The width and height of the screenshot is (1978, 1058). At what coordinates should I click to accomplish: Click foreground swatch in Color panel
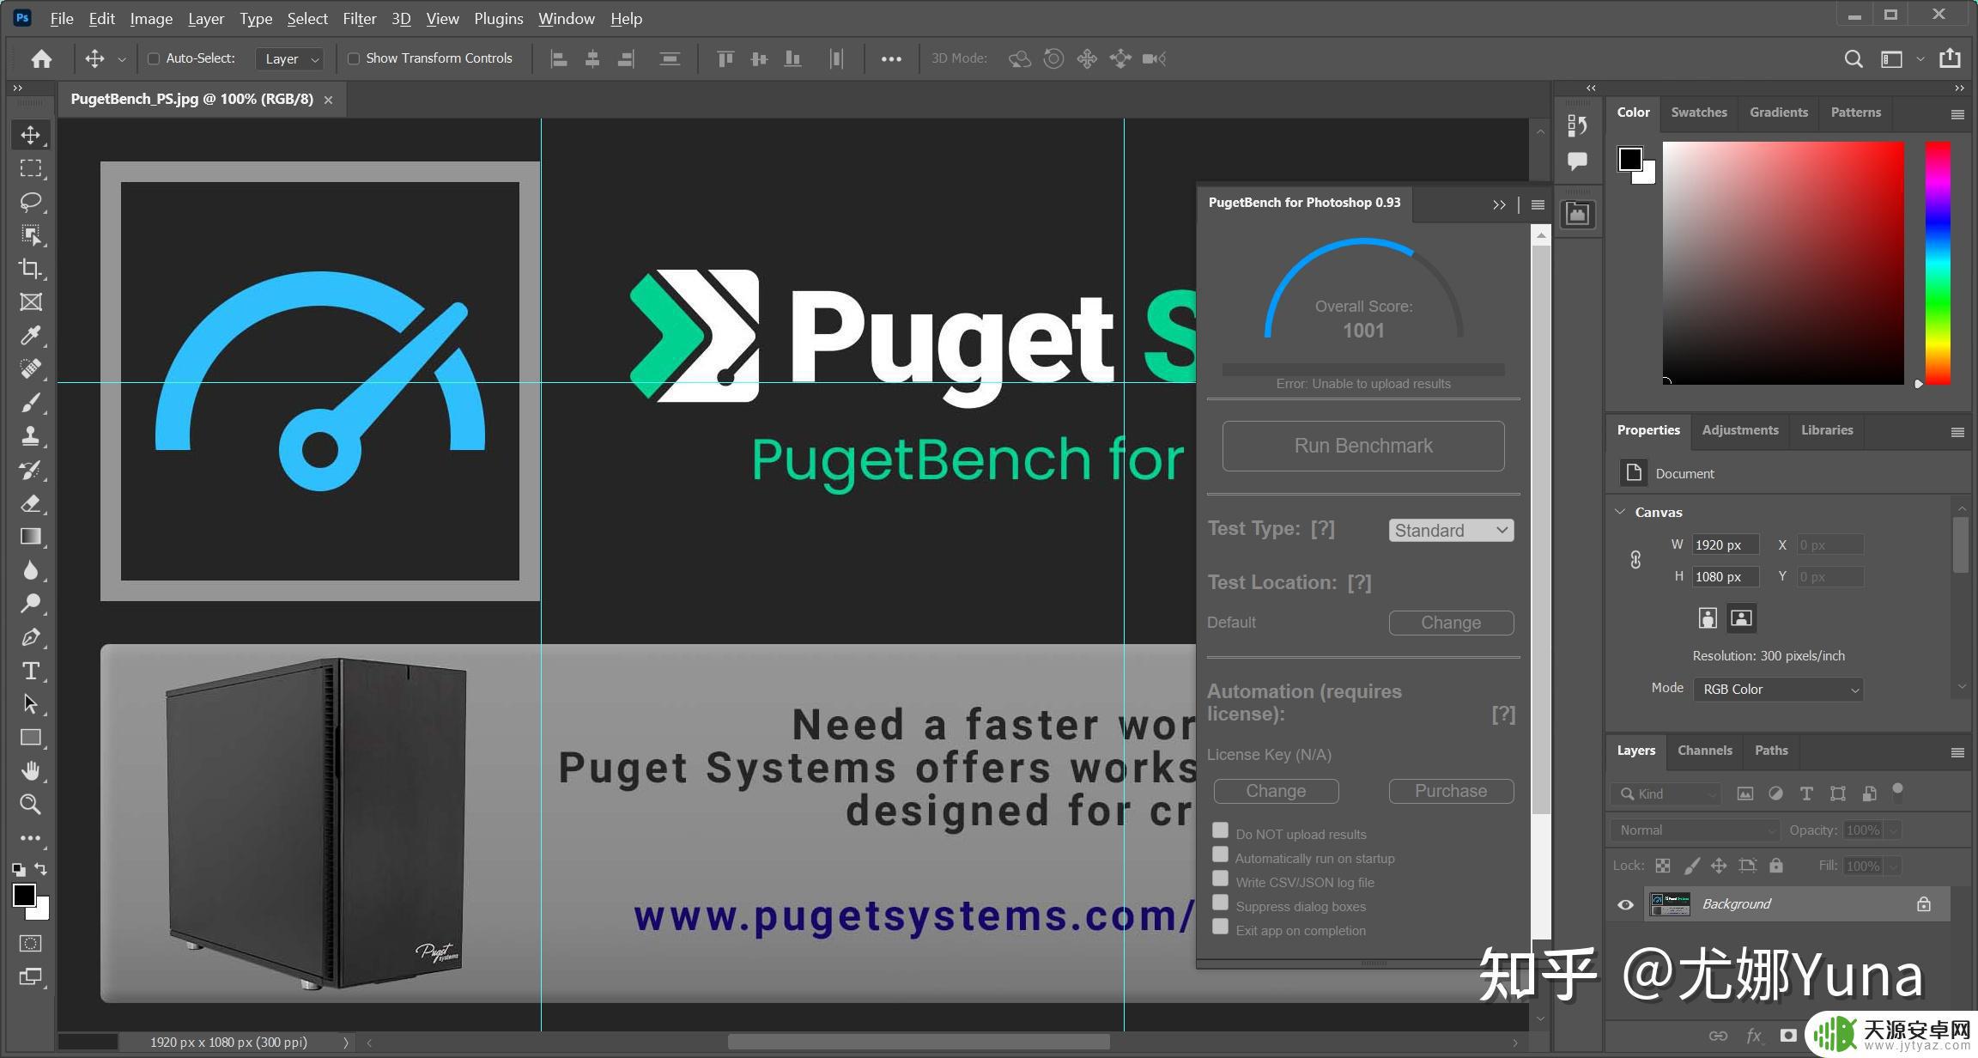click(1630, 159)
